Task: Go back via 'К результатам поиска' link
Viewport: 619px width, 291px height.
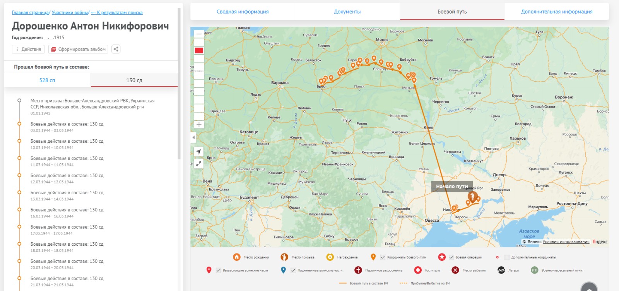Action: tap(117, 13)
